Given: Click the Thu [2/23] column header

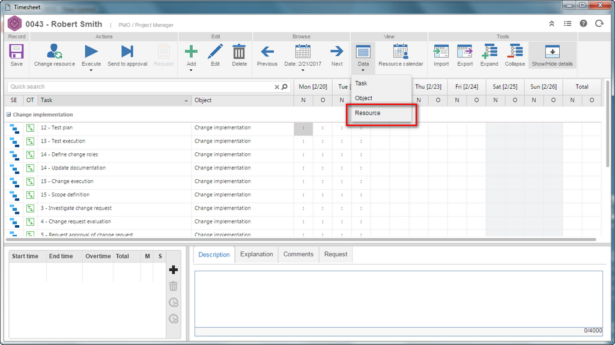Looking at the screenshot, I should pos(428,87).
